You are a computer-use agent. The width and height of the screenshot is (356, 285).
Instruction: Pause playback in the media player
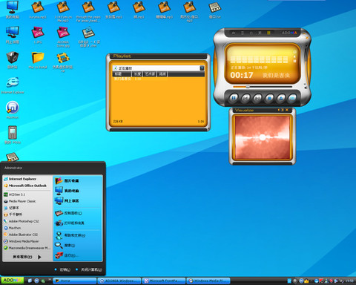point(234,98)
